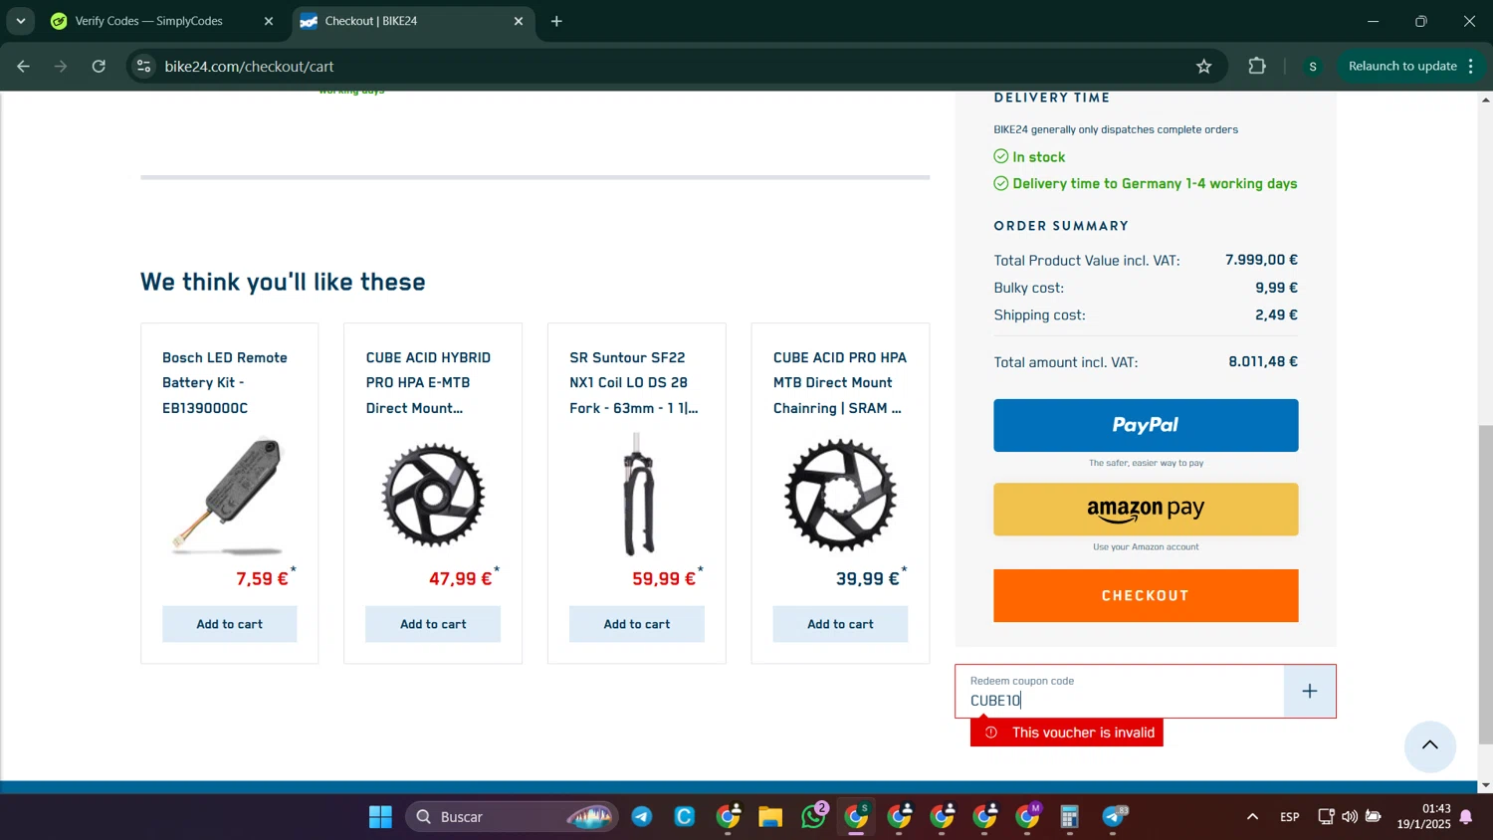
Task: Open a new browser tab
Action: tap(556, 21)
